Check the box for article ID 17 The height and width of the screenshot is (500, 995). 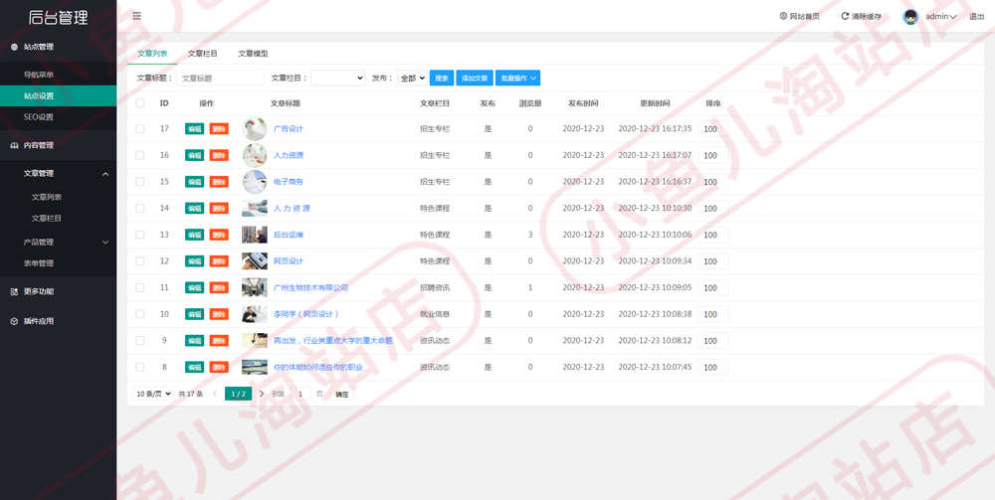tap(139, 128)
